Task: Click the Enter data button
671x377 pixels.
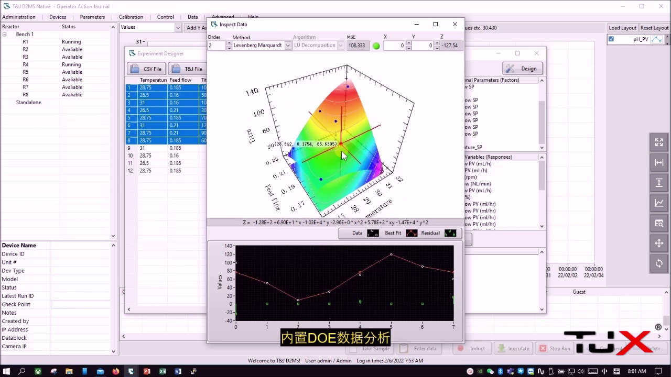Action: coord(418,348)
